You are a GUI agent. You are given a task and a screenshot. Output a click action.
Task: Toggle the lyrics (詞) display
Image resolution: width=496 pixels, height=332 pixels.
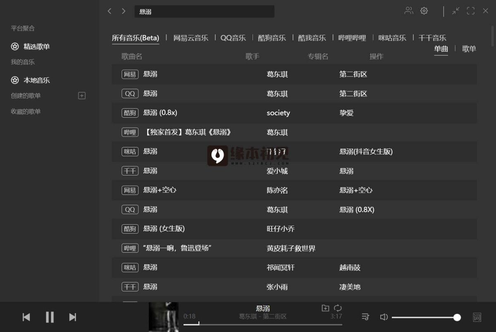coord(477,317)
